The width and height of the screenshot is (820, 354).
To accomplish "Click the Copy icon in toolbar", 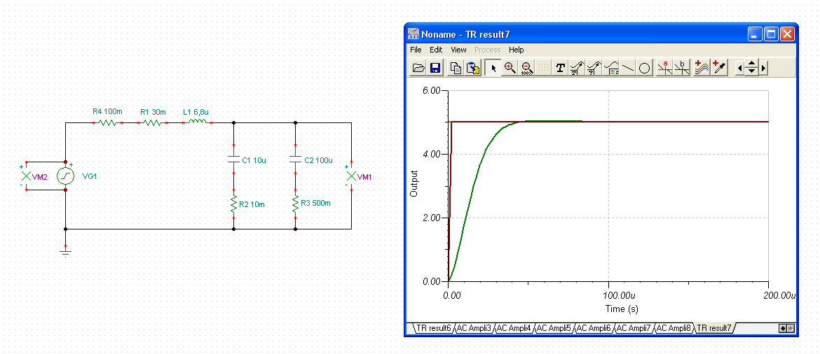I will (456, 68).
